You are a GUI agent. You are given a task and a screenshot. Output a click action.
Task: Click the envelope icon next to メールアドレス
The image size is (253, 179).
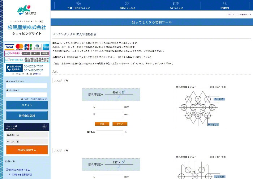click(x=7, y=81)
